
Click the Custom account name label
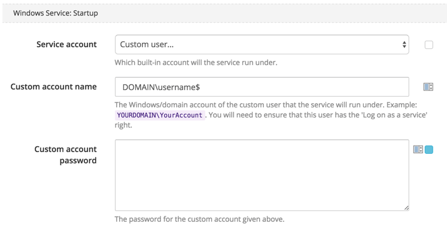54,86
